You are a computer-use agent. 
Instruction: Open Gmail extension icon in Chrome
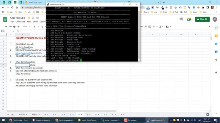click(157, 8)
